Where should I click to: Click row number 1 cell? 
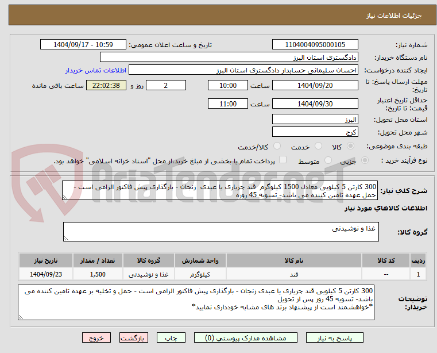(418, 274)
